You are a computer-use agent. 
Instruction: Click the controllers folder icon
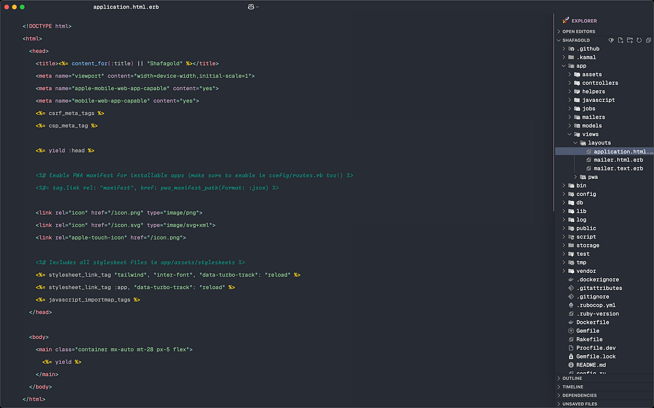point(577,83)
